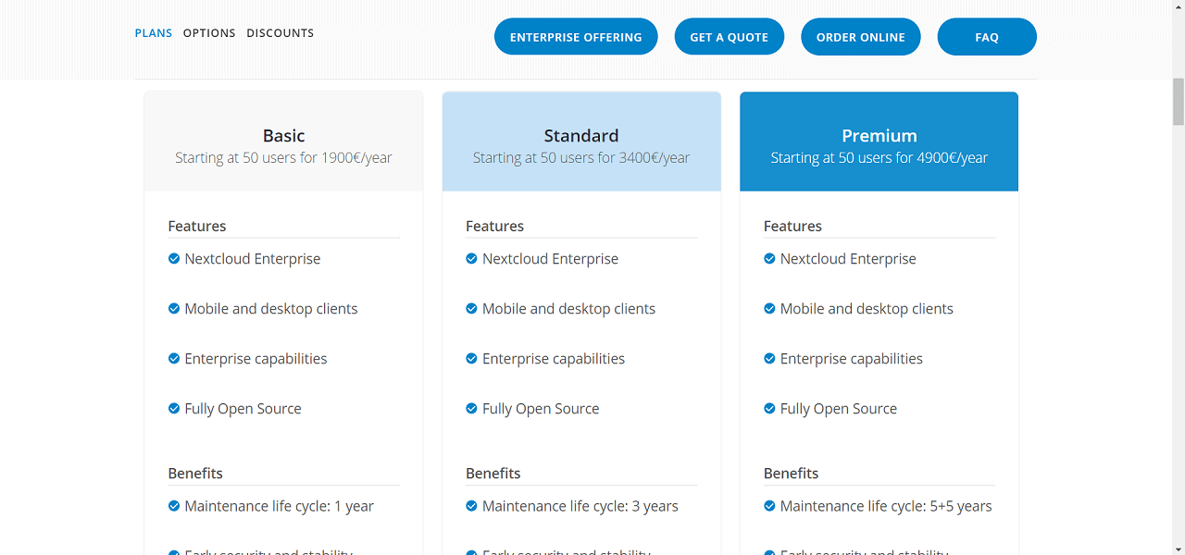Click the Benefits heading in the Premium card
The image size is (1185, 555).
tap(792, 474)
